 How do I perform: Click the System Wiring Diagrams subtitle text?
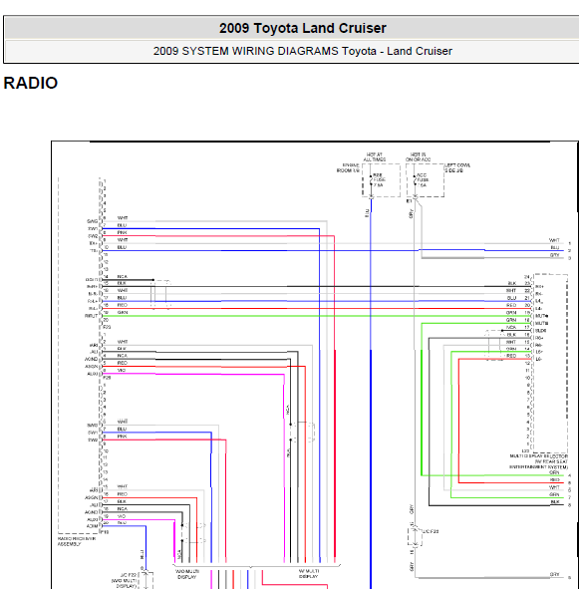pyautogui.click(x=303, y=51)
